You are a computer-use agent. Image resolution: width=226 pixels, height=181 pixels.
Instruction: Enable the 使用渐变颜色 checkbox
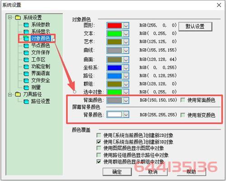(x=183, y=115)
